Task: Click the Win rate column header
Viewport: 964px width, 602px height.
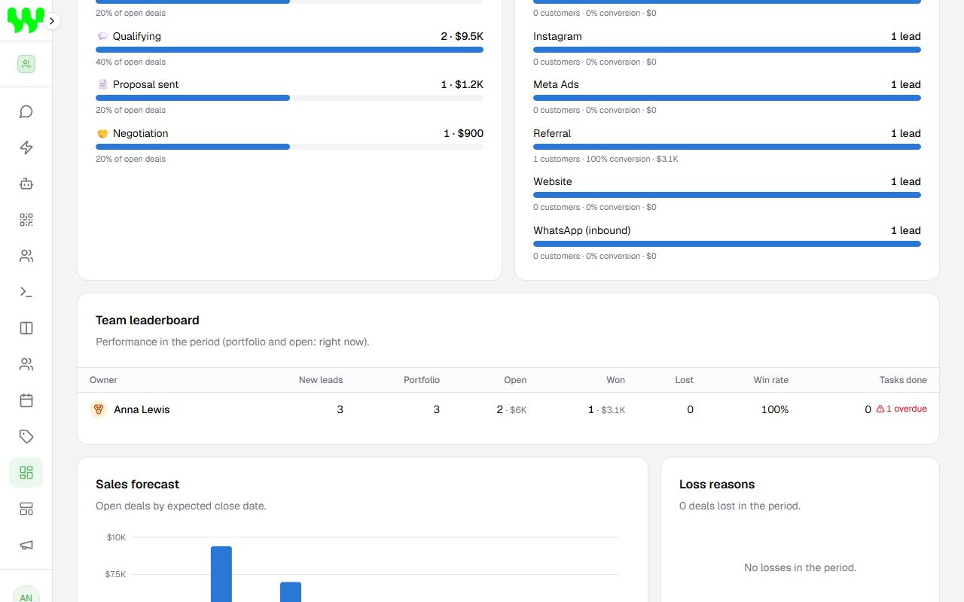Action: tap(771, 380)
